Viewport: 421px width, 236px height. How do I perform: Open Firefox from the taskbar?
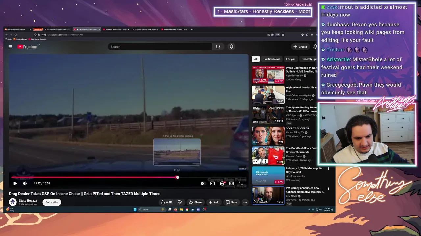pos(175,210)
